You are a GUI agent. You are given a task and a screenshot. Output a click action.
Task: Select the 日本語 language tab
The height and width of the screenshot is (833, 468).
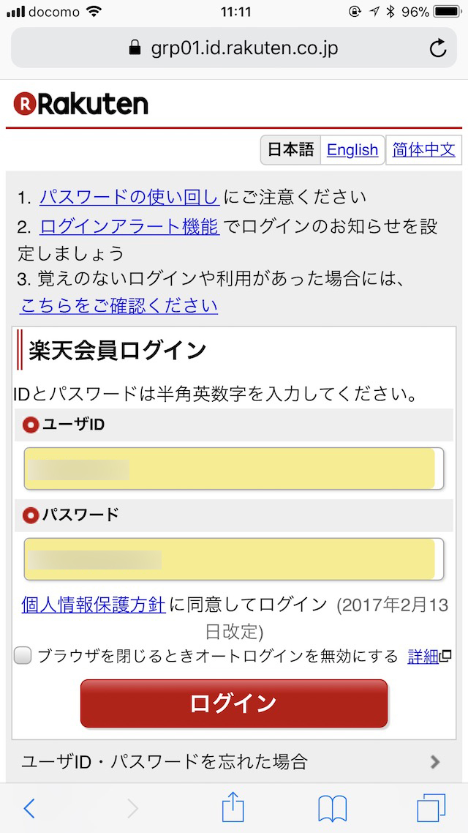(290, 150)
